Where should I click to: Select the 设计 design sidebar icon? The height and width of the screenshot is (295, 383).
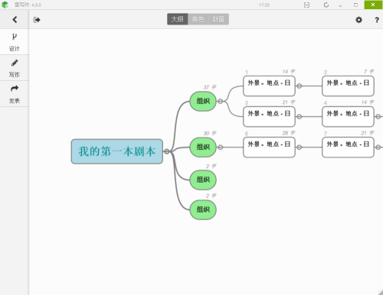15,42
